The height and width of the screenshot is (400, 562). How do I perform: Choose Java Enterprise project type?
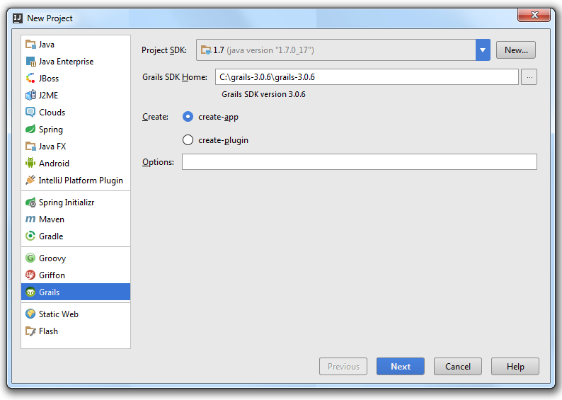(76, 62)
